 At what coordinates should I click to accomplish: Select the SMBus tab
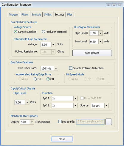[48, 15]
